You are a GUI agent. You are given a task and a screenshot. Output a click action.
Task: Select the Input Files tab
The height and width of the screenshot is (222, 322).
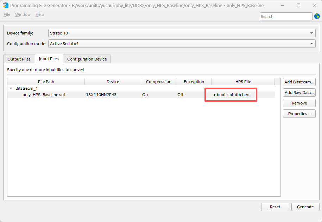[x=49, y=59]
